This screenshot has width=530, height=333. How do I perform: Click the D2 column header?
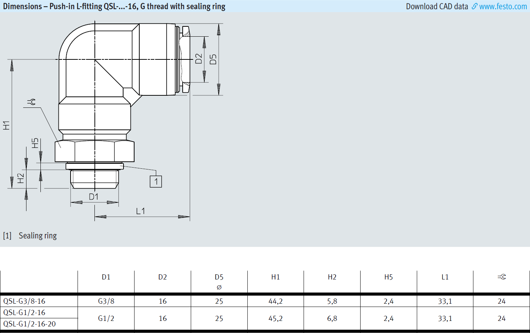point(162,277)
